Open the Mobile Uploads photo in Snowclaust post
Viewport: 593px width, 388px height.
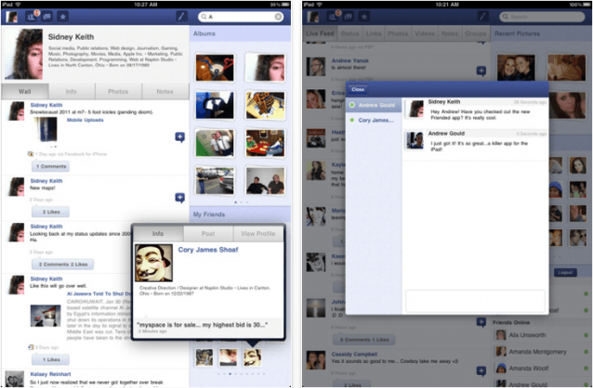click(x=46, y=131)
